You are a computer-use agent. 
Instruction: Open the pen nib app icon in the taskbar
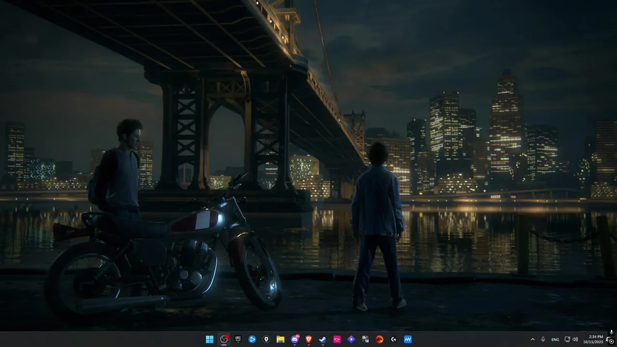click(x=266, y=339)
